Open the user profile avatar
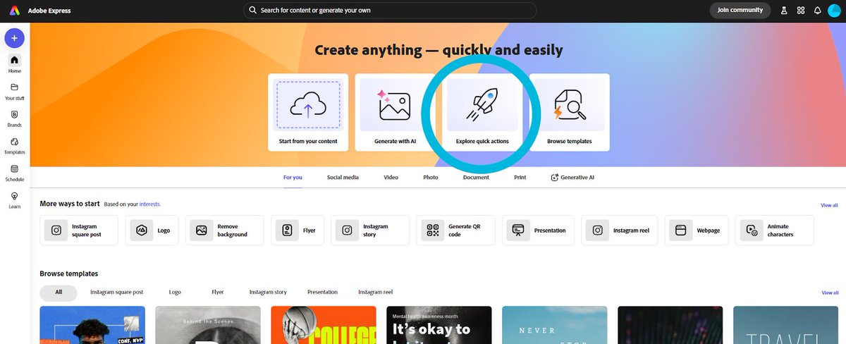The height and width of the screenshot is (344, 846). click(x=834, y=11)
